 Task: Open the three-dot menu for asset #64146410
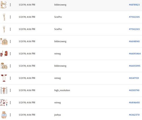point(10,103)
